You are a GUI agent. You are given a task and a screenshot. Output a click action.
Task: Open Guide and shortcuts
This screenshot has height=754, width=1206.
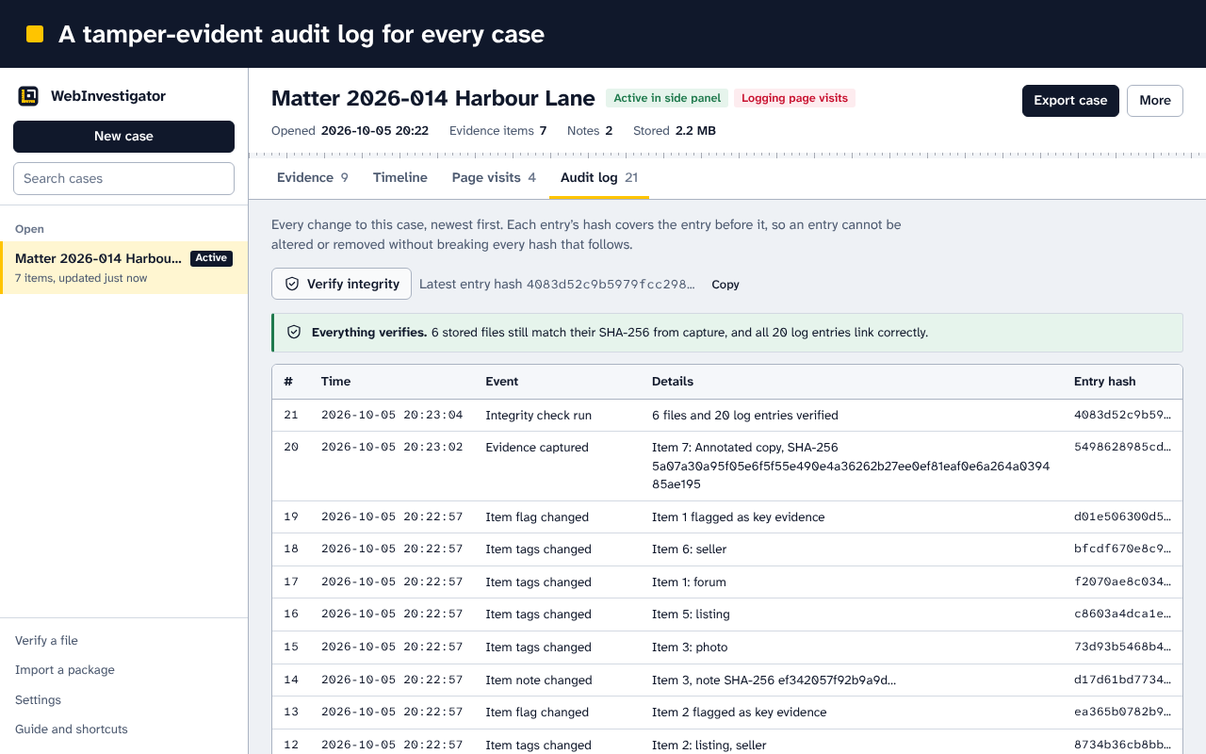[72, 729]
